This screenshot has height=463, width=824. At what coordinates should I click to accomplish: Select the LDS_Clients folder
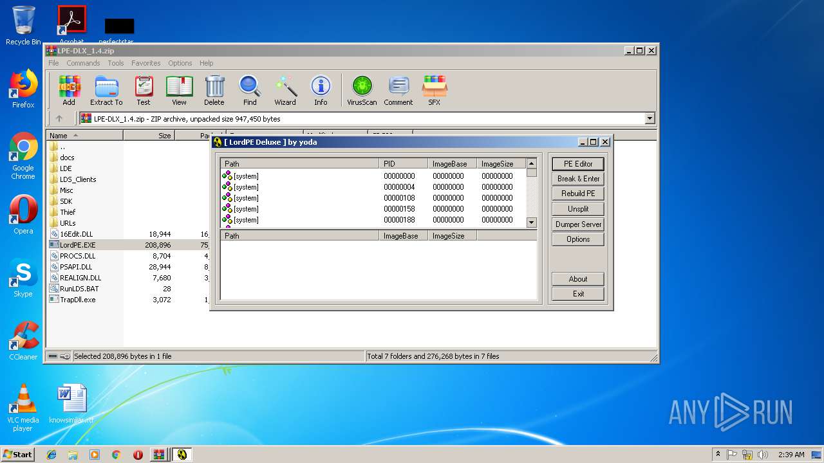(x=78, y=179)
